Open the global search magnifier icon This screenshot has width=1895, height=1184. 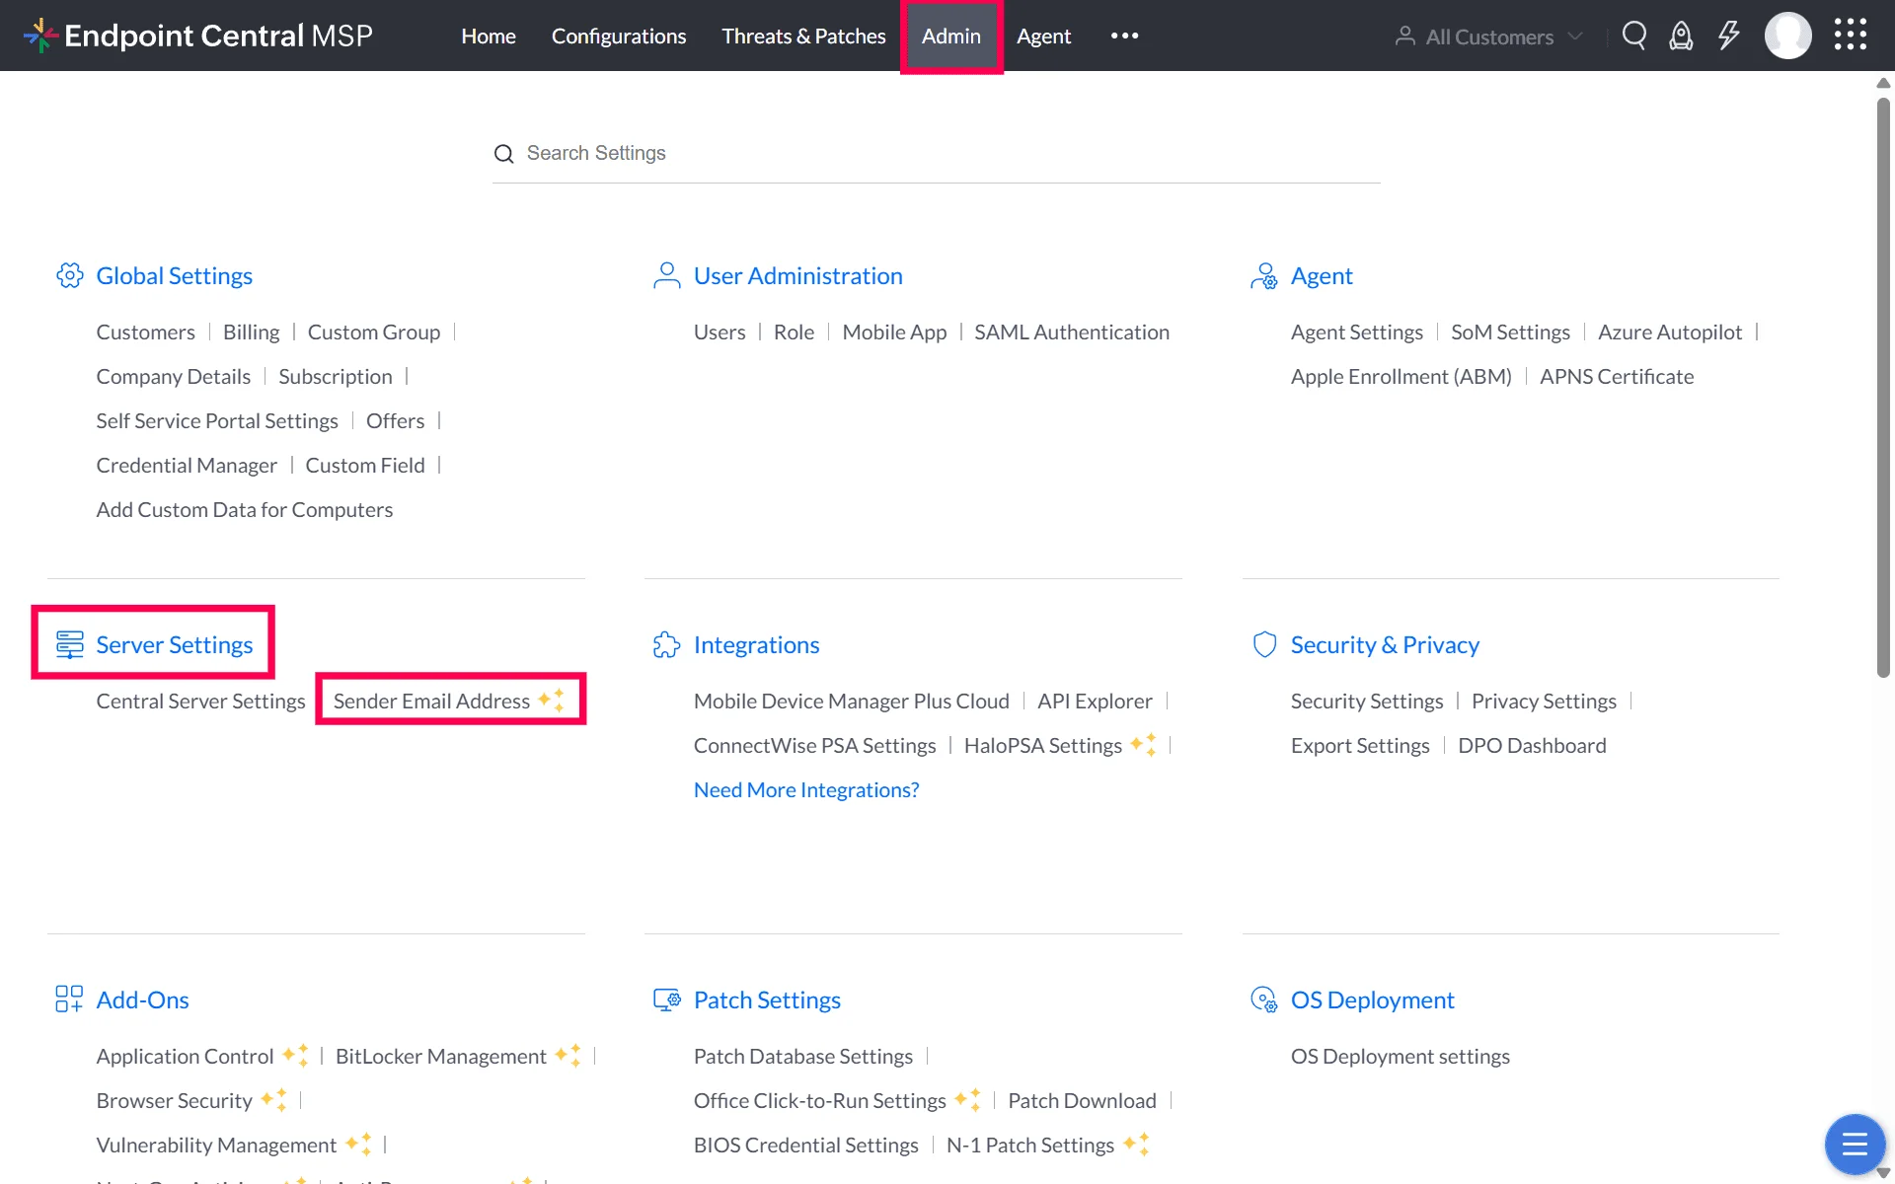pos(1634,37)
